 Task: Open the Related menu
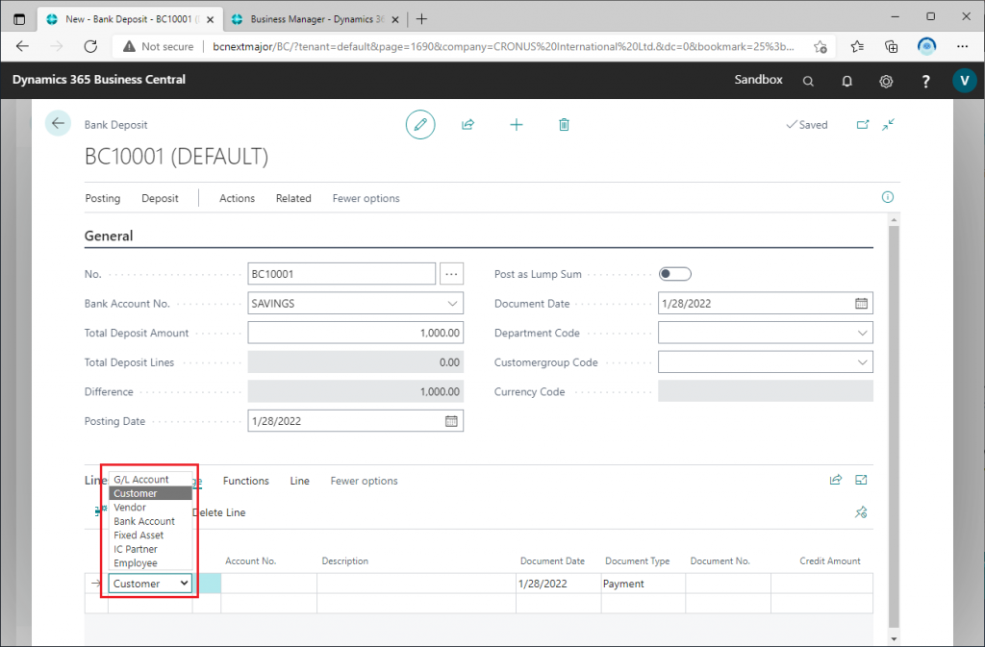293,198
